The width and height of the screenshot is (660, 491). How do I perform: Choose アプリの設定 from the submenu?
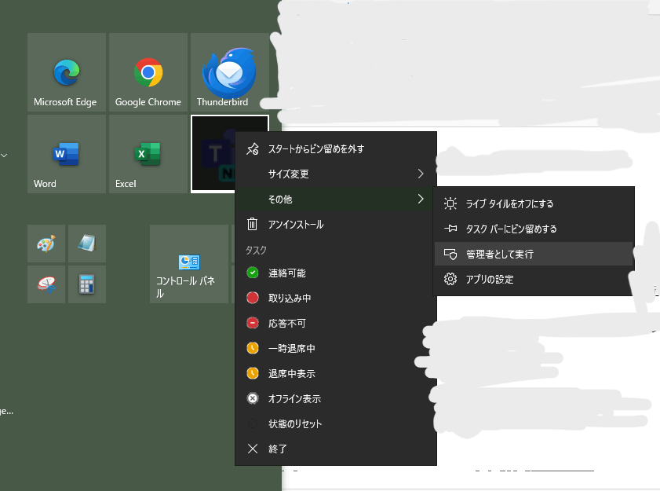[x=534, y=279]
